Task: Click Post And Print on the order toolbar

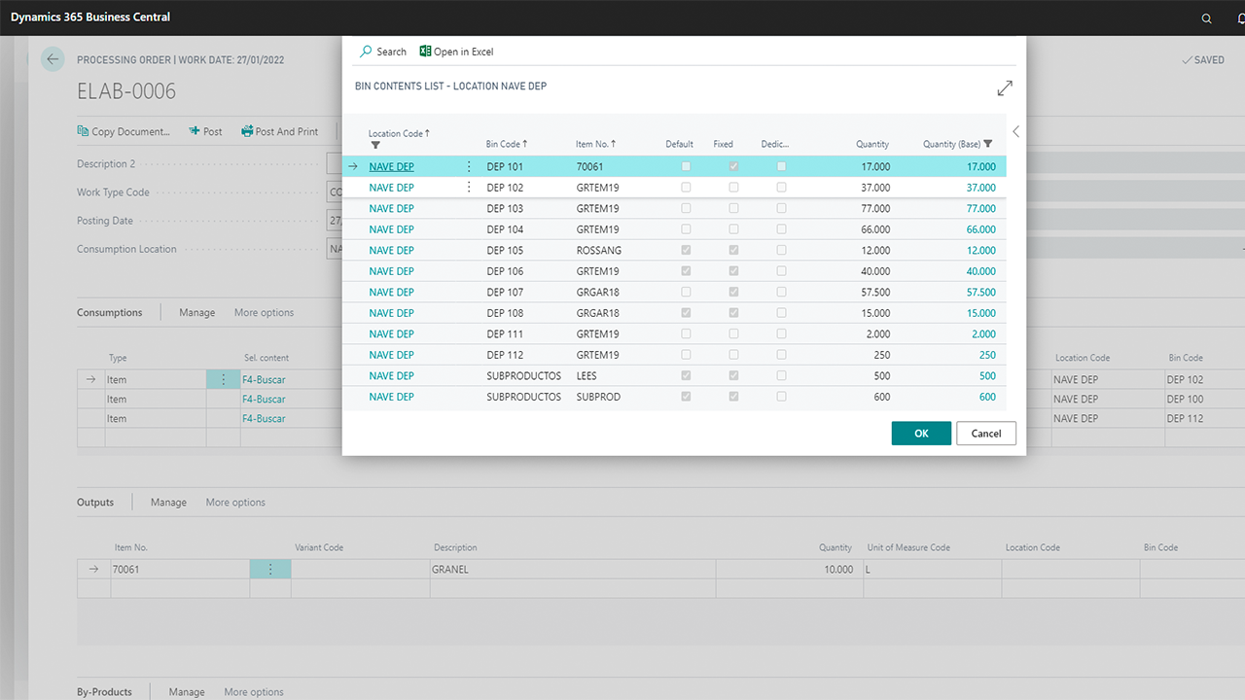Action: tap(279, 131)
